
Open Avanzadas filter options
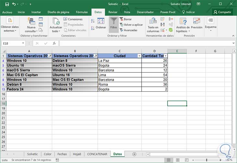(x=128, y=30)
